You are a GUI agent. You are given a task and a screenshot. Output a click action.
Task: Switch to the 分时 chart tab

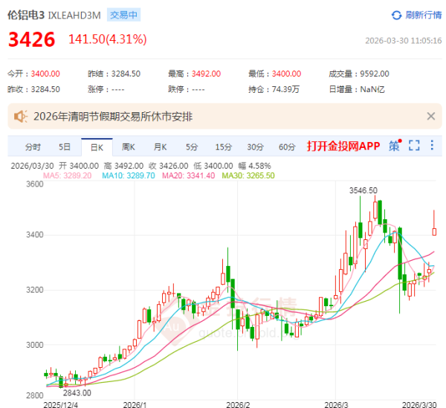(33, 147)
